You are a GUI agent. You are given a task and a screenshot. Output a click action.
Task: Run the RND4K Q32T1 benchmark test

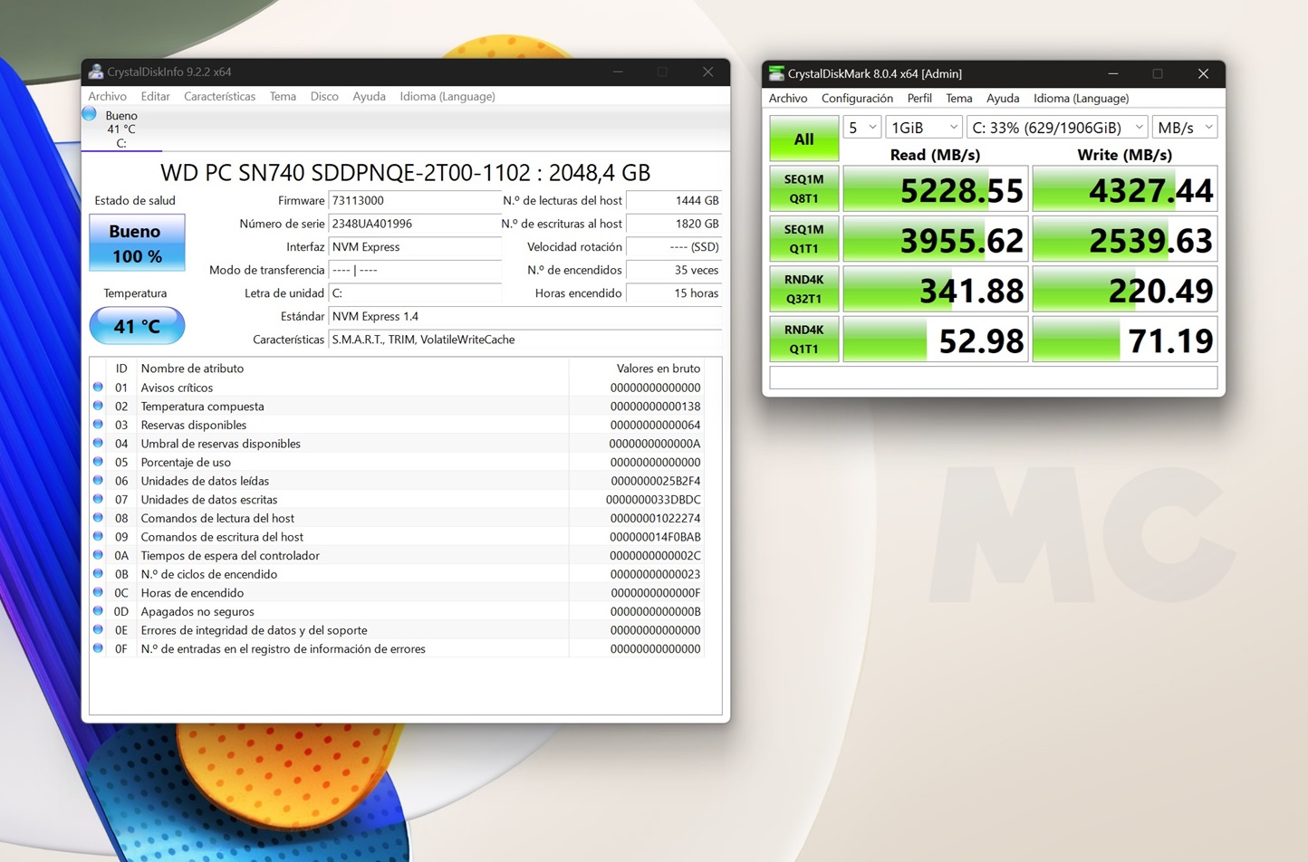click(803, 289)
